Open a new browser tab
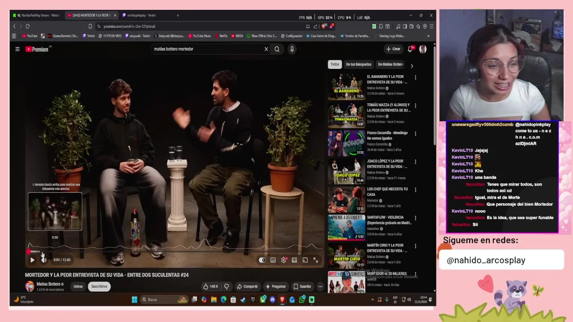The height and width of the screenshot is (322, 573). (x=178, y=15)
